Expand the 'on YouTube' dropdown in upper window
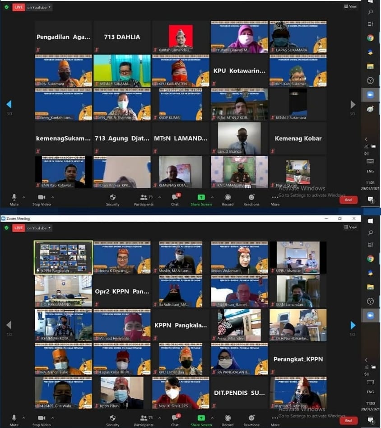Image resolution: width=381 pixels, height=428 pixels. click(x=39, y=7)
